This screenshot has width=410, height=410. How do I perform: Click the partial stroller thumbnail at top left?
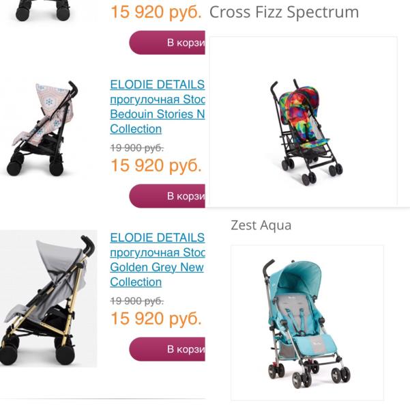[x=42, y=10]
